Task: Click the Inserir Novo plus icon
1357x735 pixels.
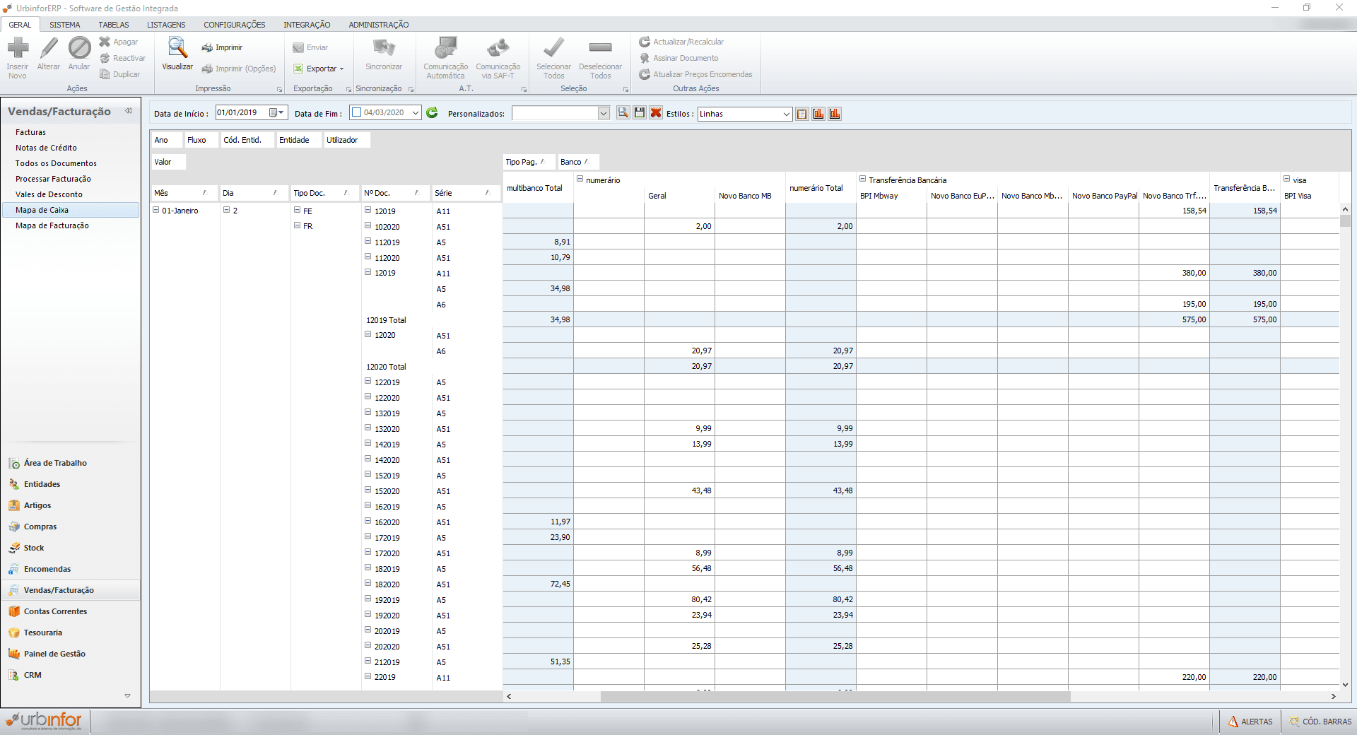Action: (18, 49)
